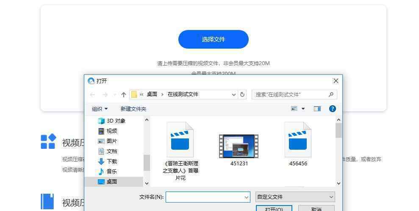Click the 桌面 sidebar monitor icon
Image resolution: width=419 pixels, height=211 pixels.
point(101,182)
